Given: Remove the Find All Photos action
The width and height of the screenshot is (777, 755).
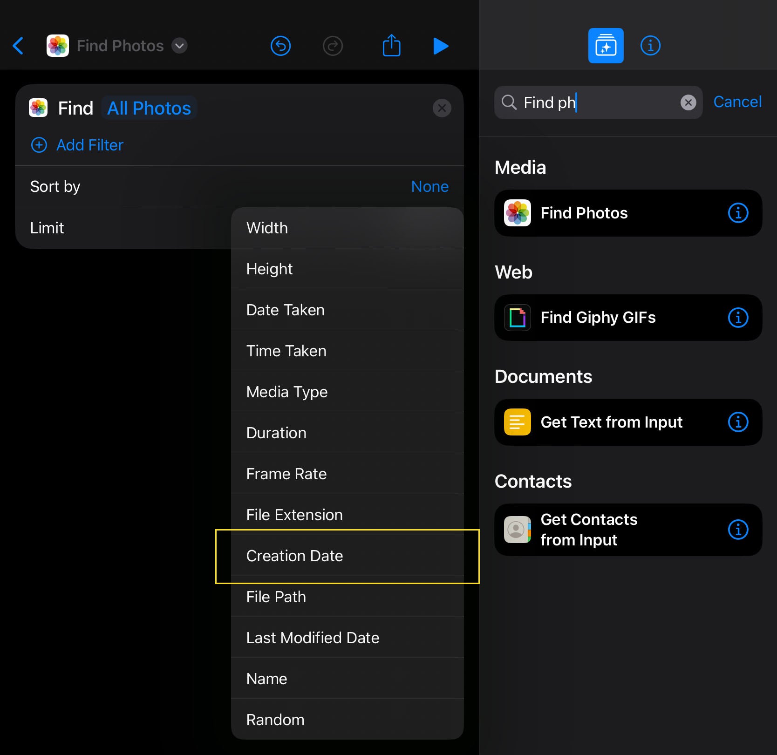Looking at the screenshot, I should [x=442, y=108].
